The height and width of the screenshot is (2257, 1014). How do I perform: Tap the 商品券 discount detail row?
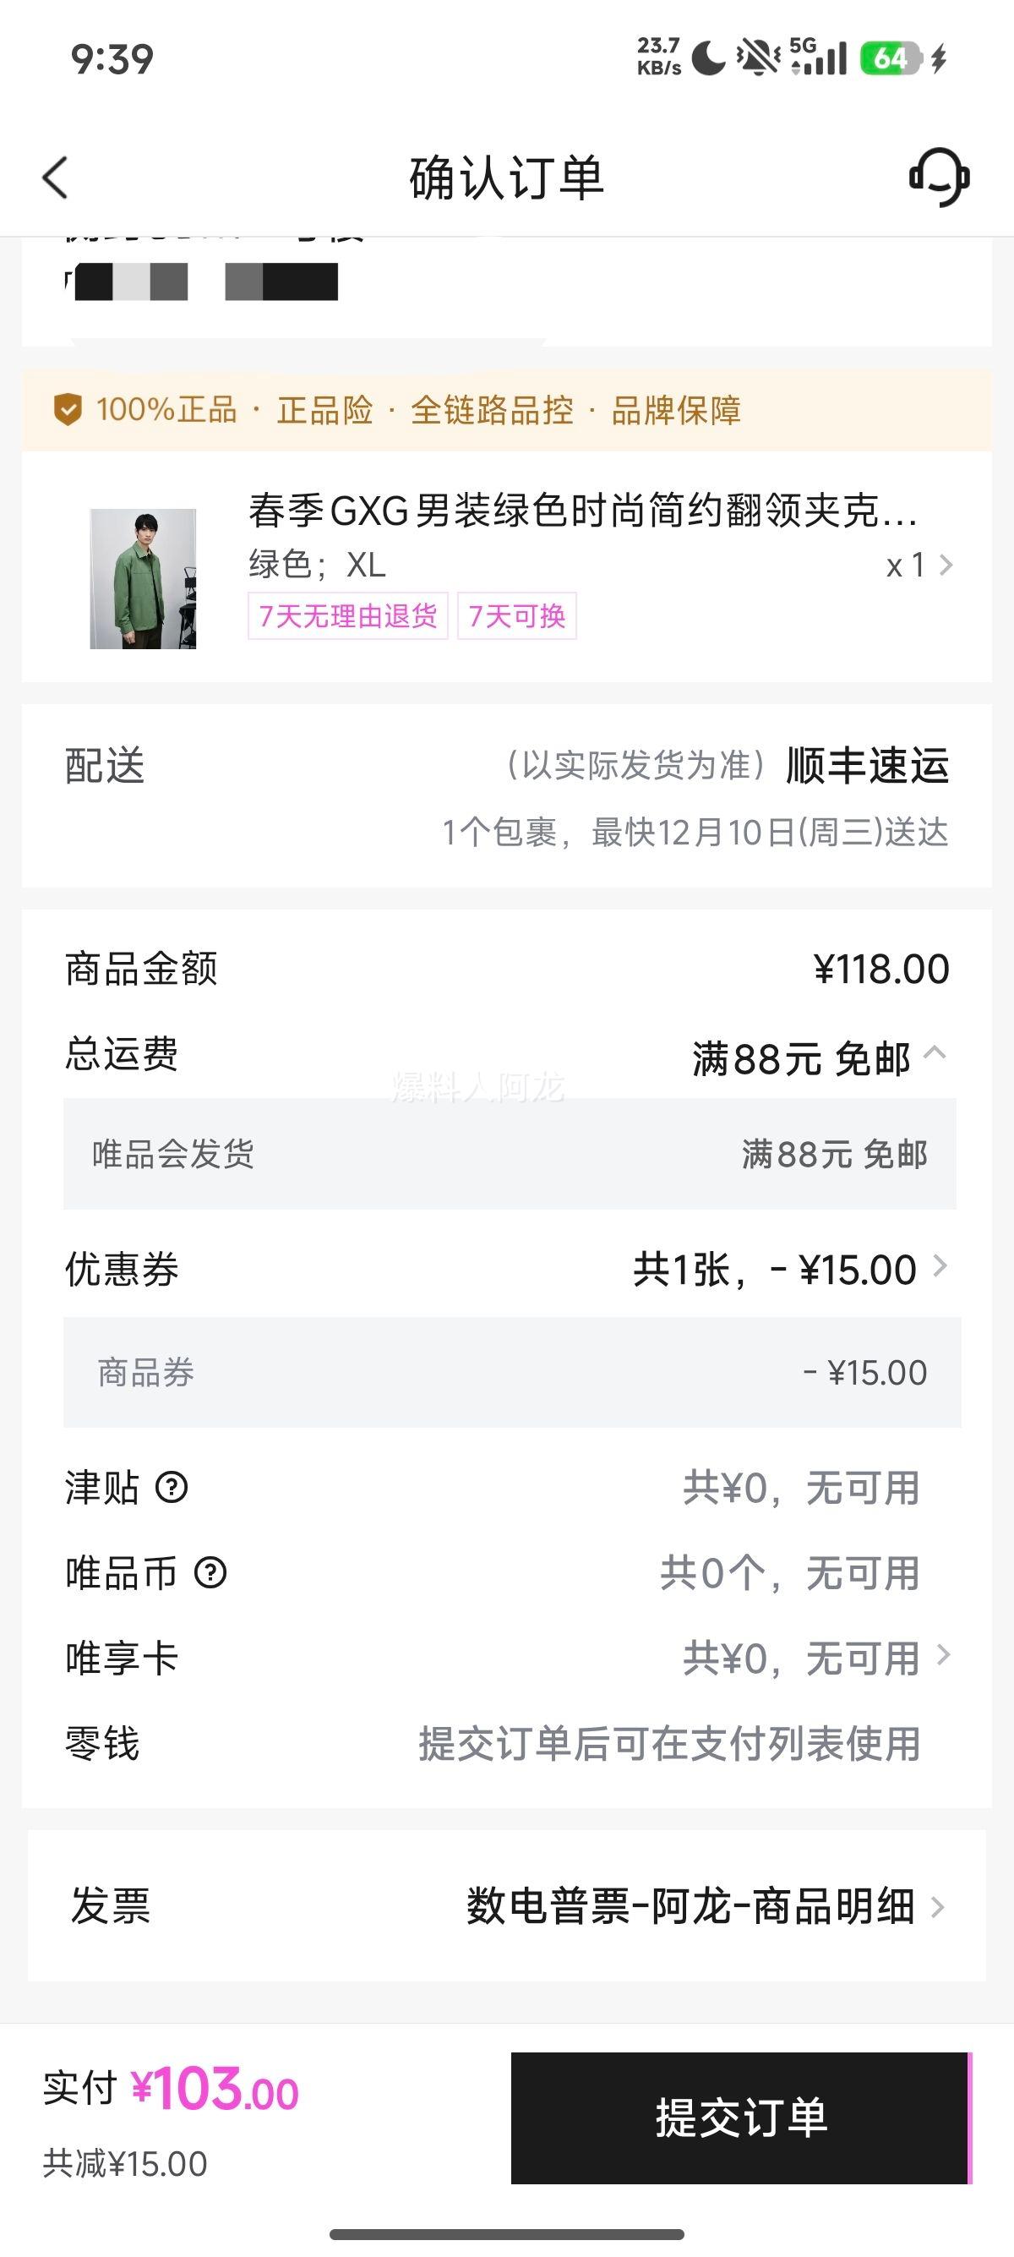click(511, 1372)
